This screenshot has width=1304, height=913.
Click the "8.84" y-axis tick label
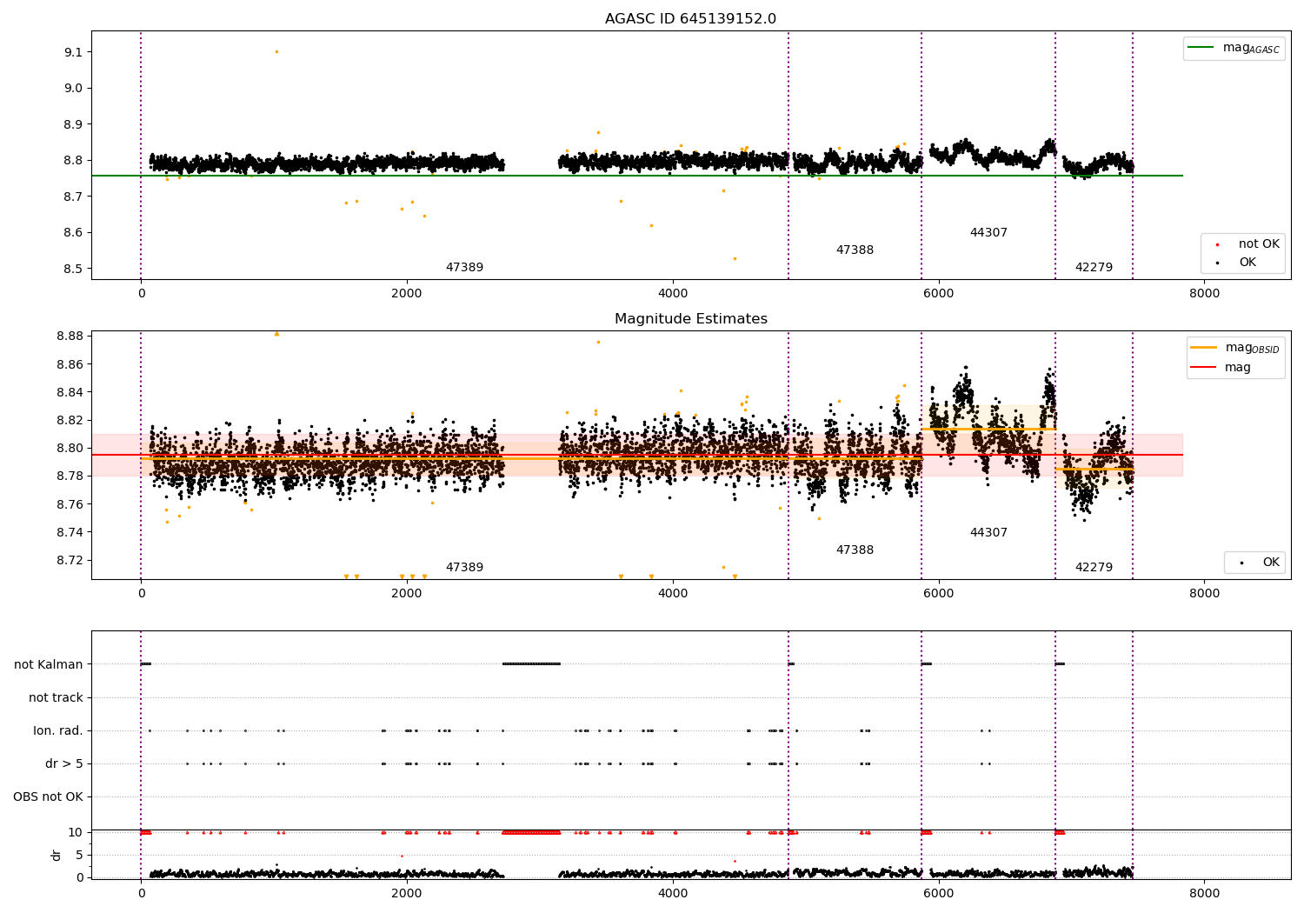point(70,392)
